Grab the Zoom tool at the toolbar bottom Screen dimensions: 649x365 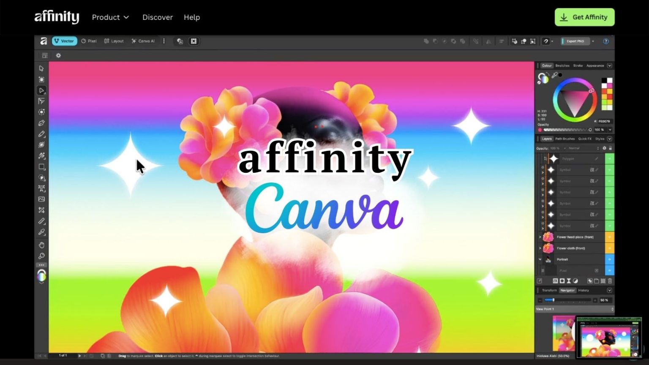(41, 255)
